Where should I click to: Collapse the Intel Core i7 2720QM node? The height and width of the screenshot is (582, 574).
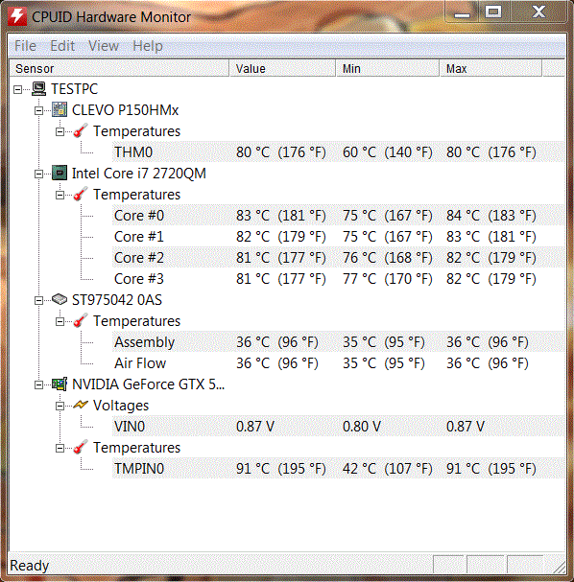(x=38, y=174)
